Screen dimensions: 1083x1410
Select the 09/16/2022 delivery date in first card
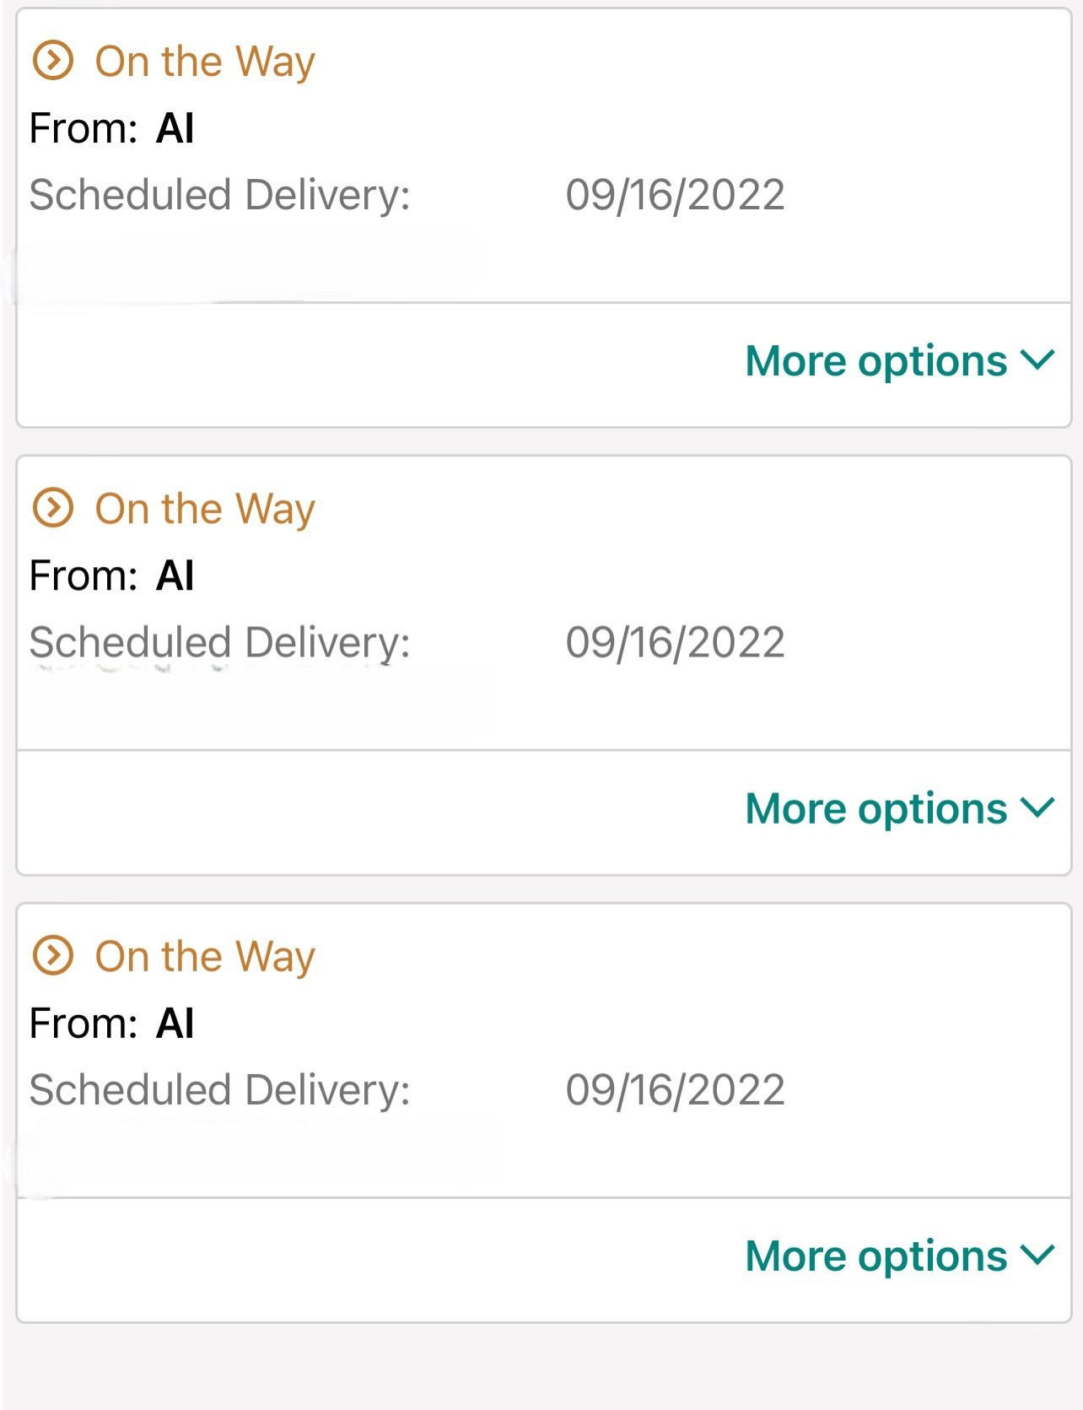click(675, 195)
